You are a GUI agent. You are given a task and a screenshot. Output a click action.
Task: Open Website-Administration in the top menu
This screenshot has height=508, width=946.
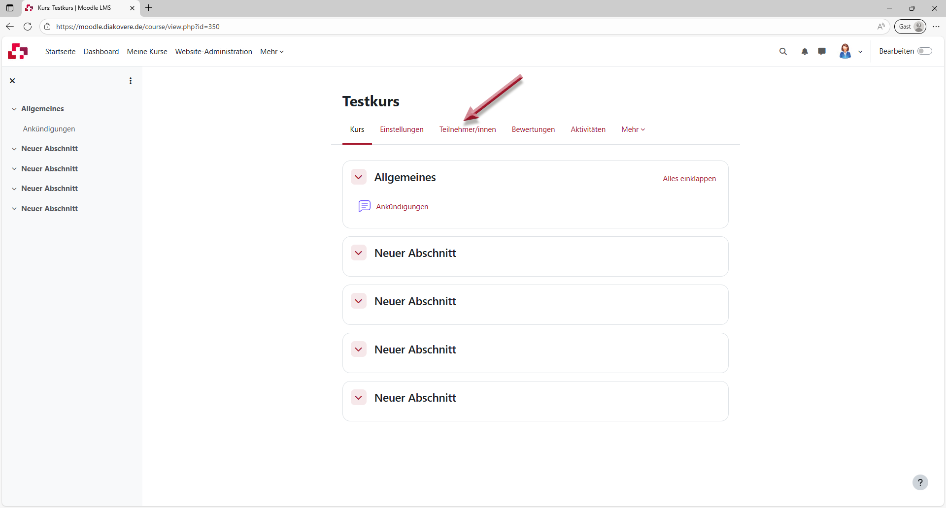coord(213,52)
